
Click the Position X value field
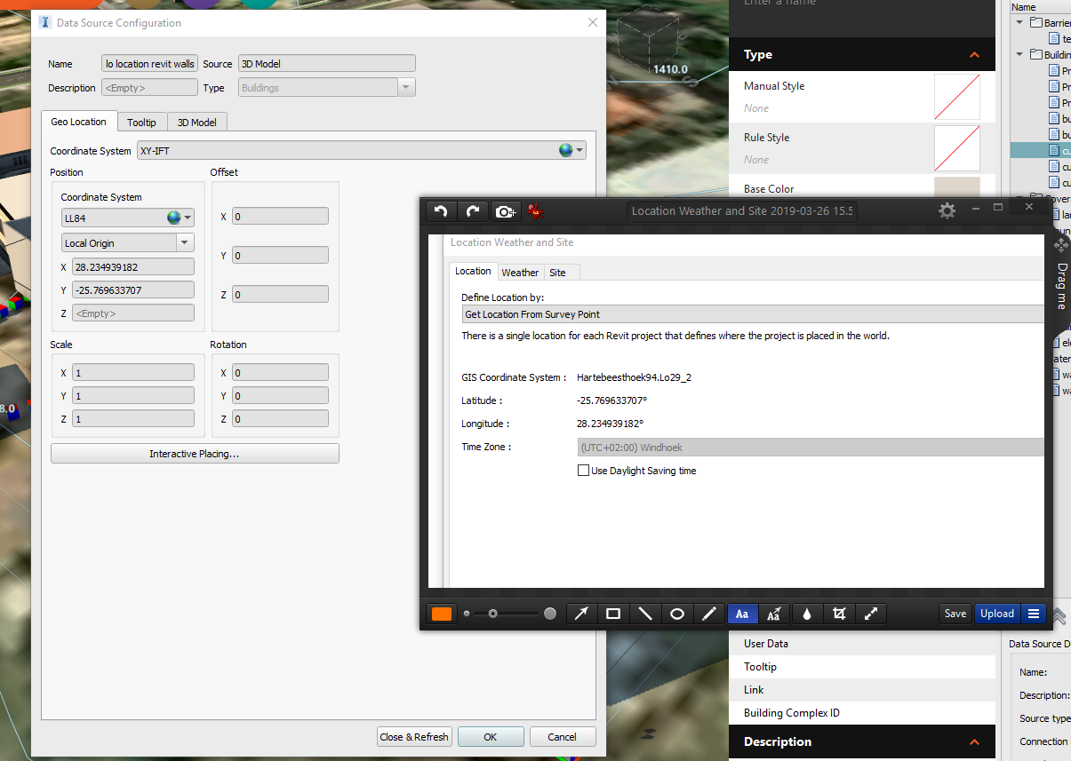pos(133,267)
